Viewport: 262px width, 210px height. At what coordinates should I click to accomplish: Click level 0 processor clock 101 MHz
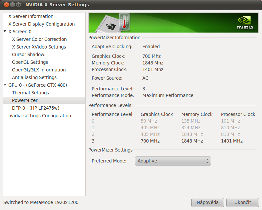pos(230,121)
